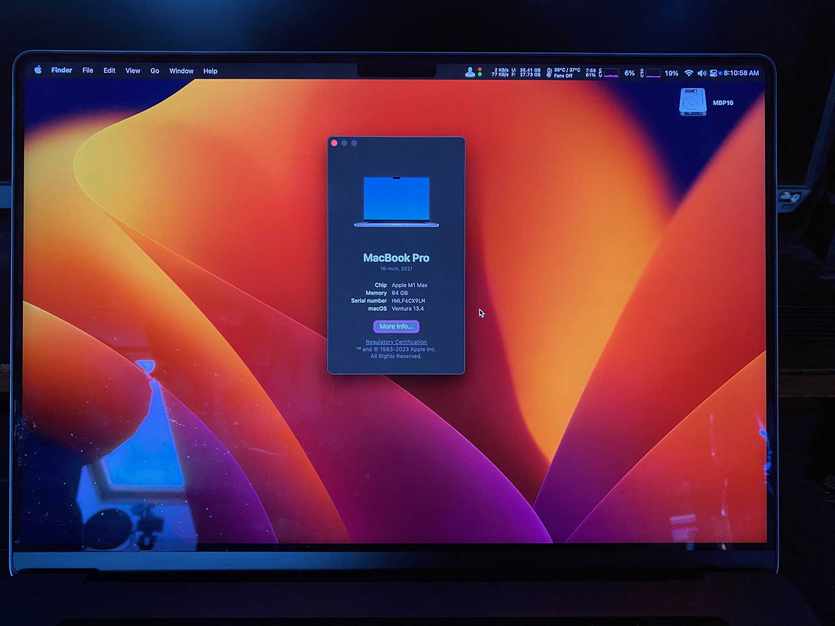Image resolution: width=835 pixels, height=626 pixels.
Task: Open the Regulatory Certification link
Action: (x=396, y=342)
